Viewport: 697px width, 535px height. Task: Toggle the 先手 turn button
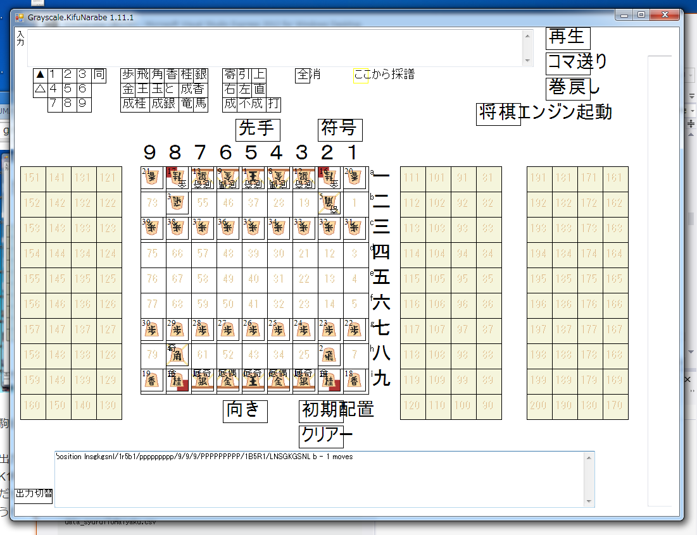point(258,130)
